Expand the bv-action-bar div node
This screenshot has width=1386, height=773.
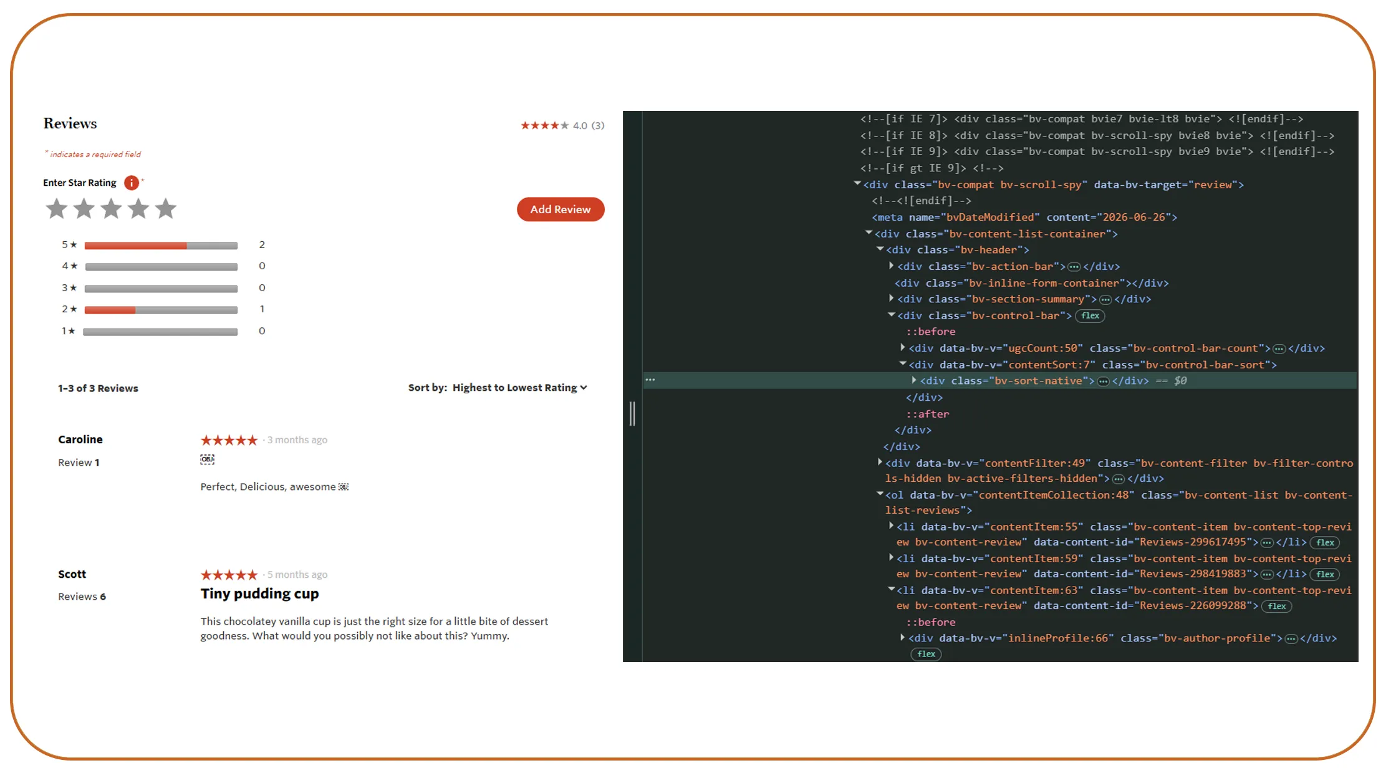892,266
